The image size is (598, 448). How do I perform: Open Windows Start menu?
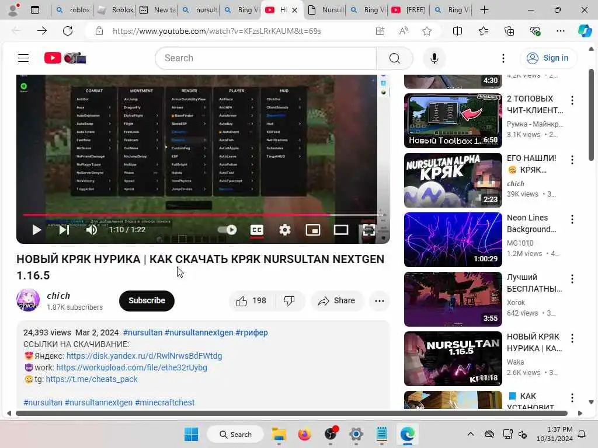(x=191, y=434)
